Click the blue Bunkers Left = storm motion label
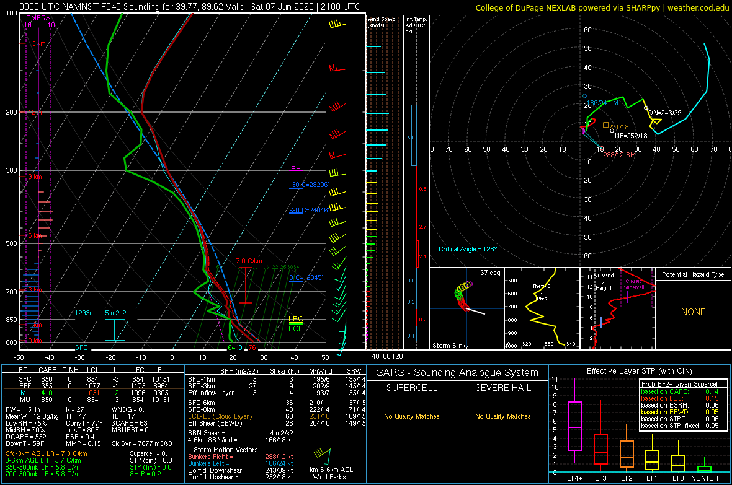The image size is (732, 485). pyautogui.click(x=208, y=463)
